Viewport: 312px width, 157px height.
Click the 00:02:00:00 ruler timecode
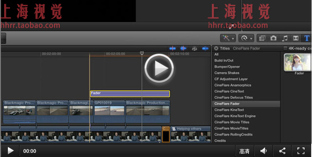[x=52, y=54]
